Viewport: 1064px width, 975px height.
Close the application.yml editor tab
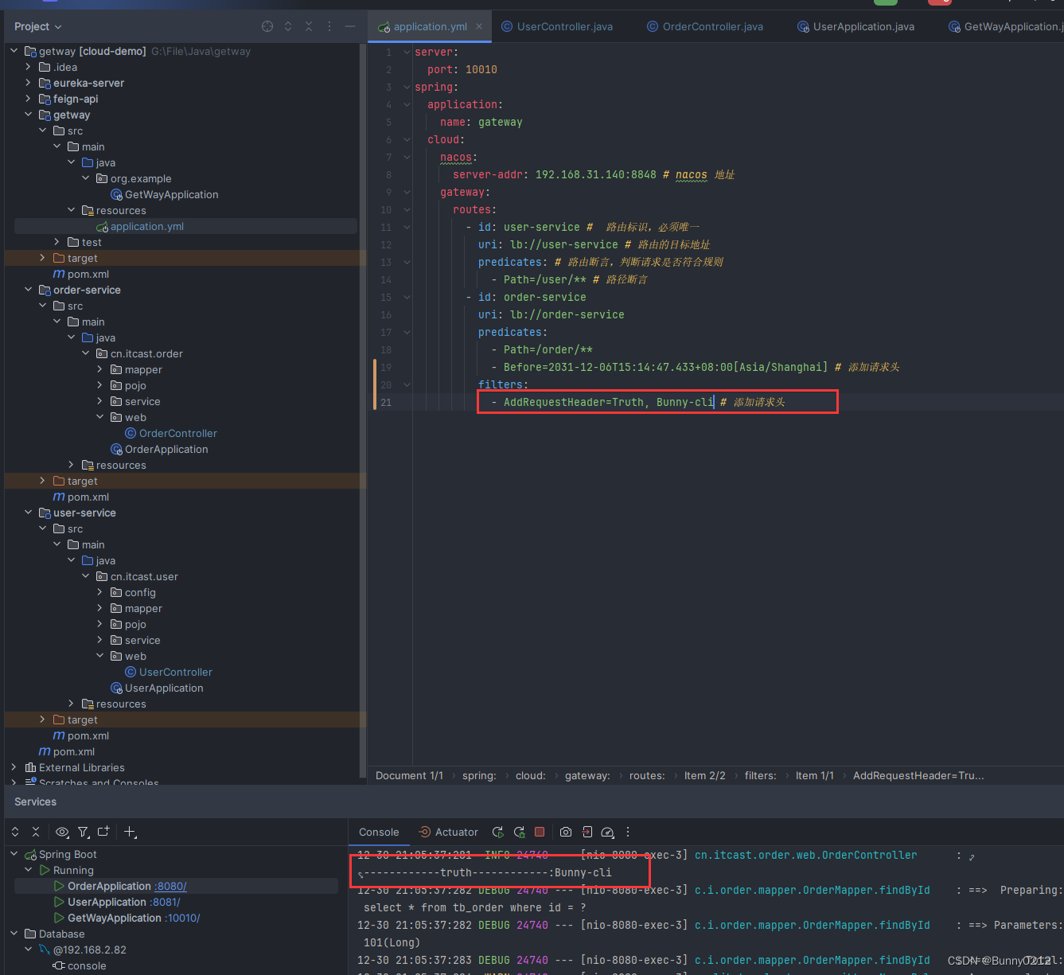(479, 26)
